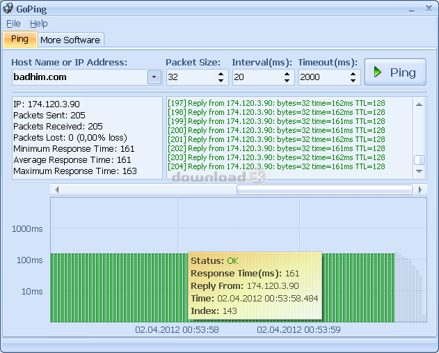Decrease Timeout value with down arrow

[353, 81]
